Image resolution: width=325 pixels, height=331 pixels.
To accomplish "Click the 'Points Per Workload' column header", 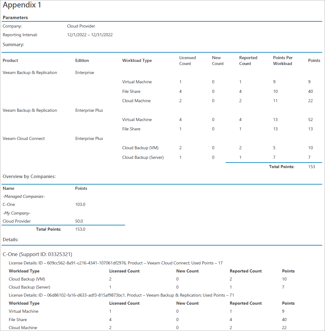I will (x=283, y=61).
